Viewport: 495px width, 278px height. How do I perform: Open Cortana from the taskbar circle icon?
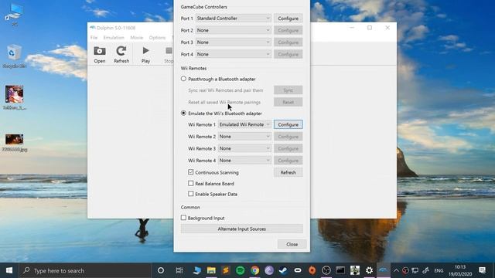click(161, 270)
